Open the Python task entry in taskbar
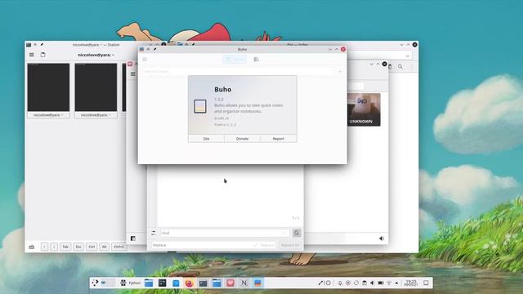This screenshot has width=523, height=294. click(131, 283)
